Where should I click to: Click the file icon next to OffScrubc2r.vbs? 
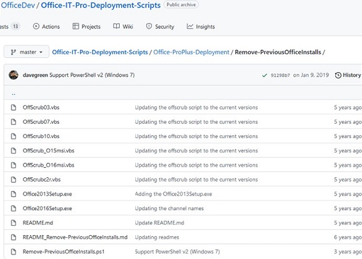coord(14,180)
